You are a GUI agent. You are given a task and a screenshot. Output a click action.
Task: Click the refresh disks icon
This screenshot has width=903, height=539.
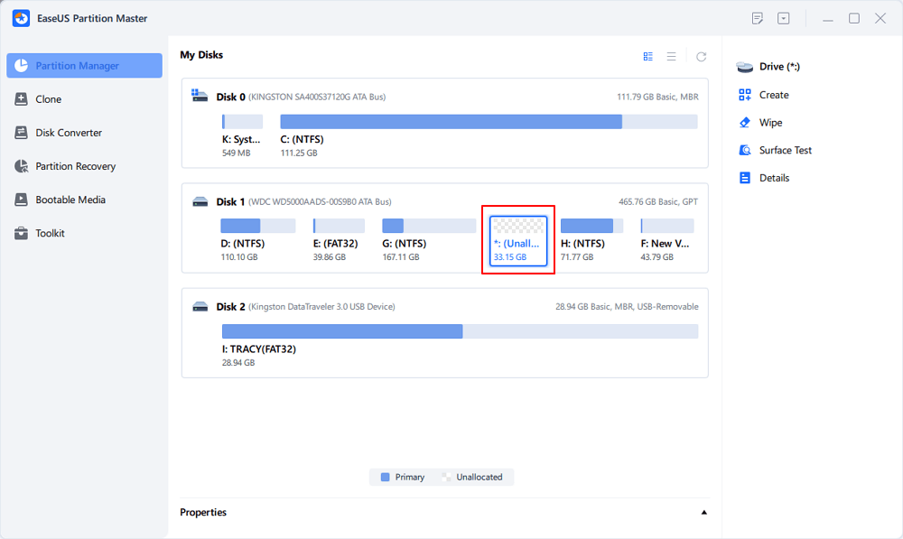(701, 56)
